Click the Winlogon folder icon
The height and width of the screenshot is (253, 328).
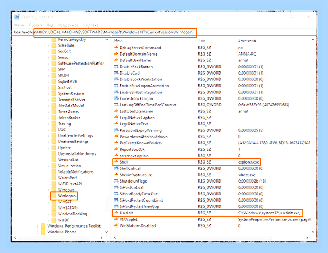(x=54, y=196)
